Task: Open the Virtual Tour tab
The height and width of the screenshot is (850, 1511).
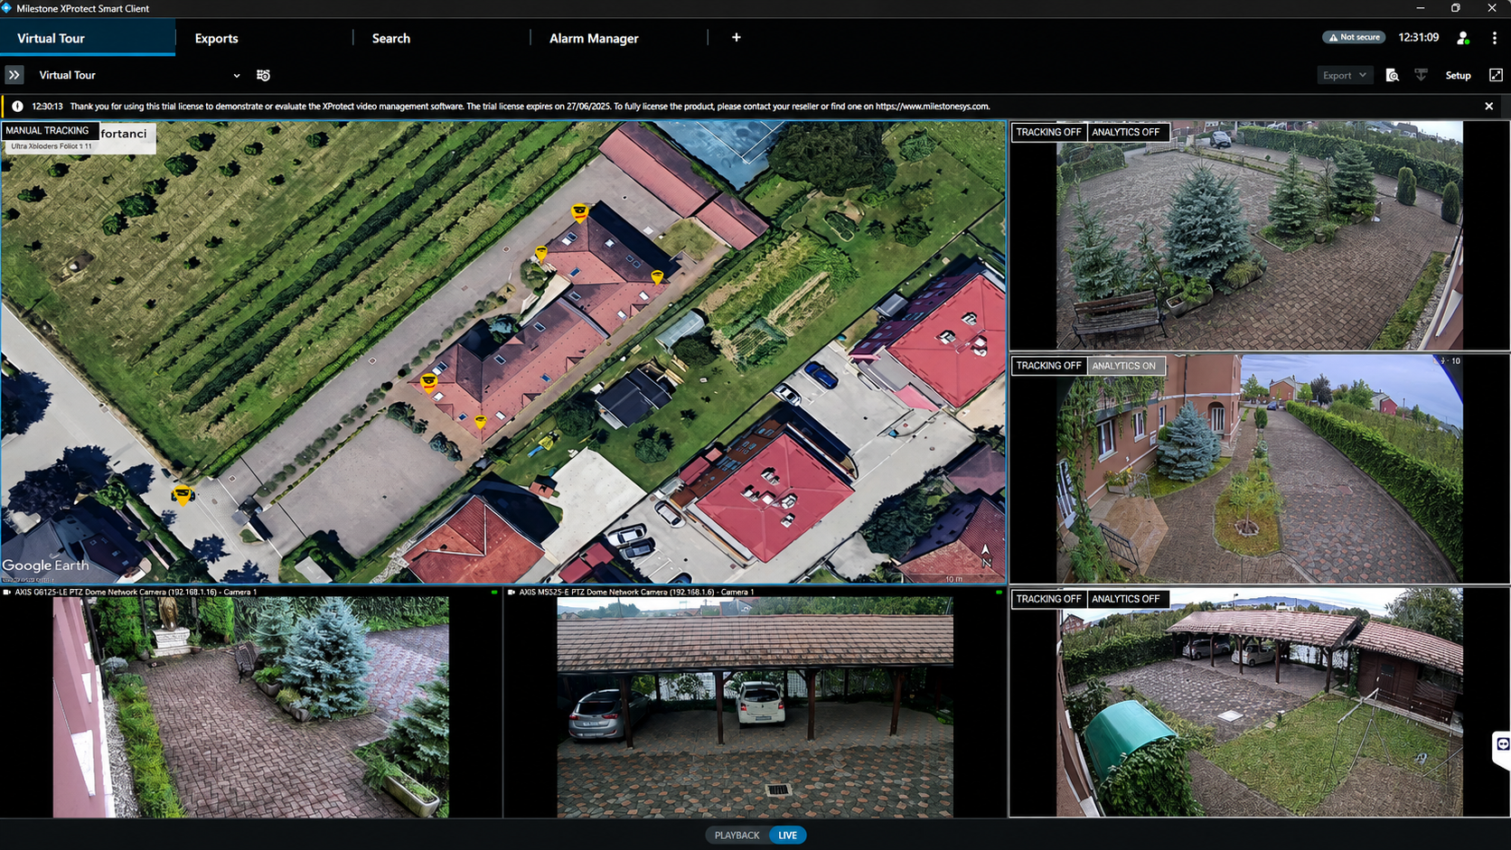Action: coord(88,38)
